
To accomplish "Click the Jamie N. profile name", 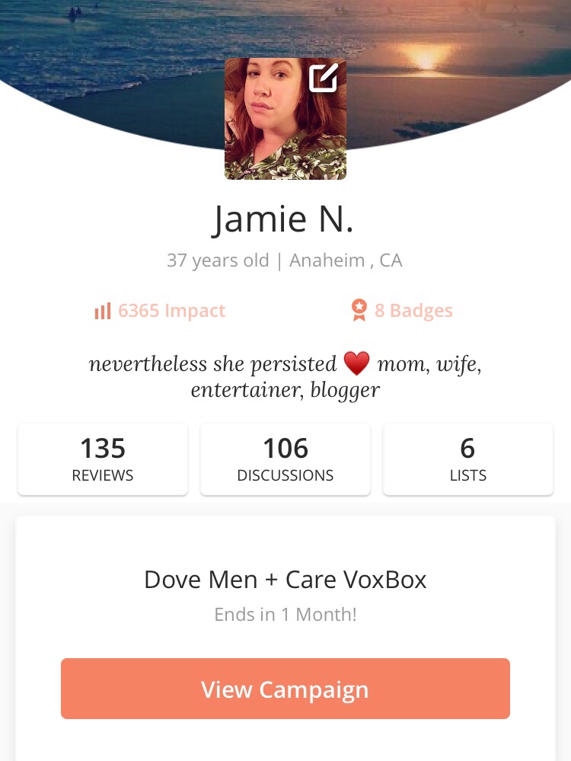I will 283,219.
